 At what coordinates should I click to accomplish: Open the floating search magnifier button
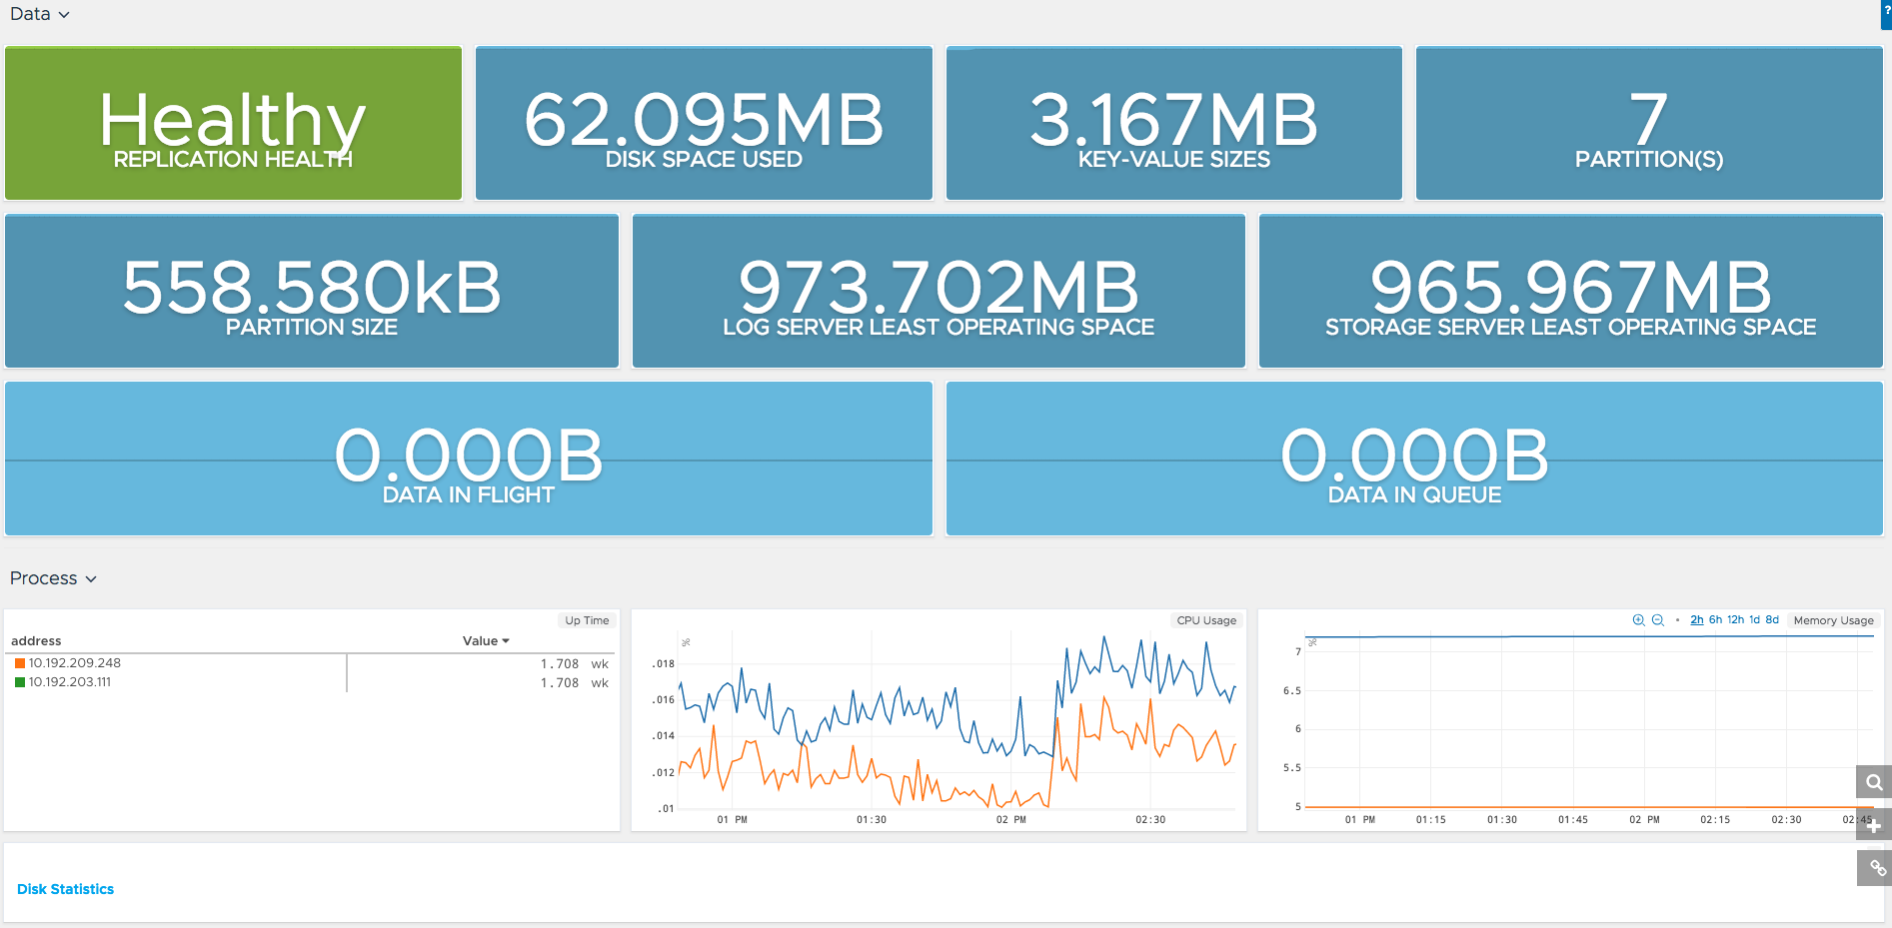pyautogui.click(x=1874, y=782)
